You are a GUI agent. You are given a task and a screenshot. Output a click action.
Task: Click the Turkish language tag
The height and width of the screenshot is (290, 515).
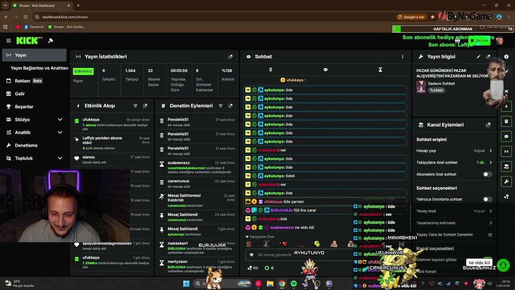[x=437, y=90]
